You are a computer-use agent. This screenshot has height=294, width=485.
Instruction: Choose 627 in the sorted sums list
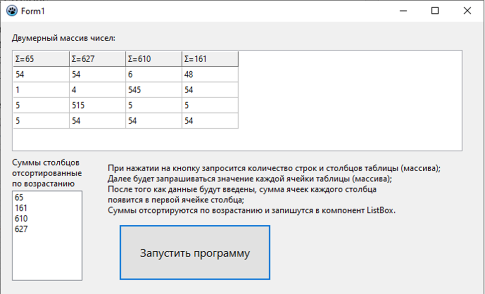click(x=47, y=229)
